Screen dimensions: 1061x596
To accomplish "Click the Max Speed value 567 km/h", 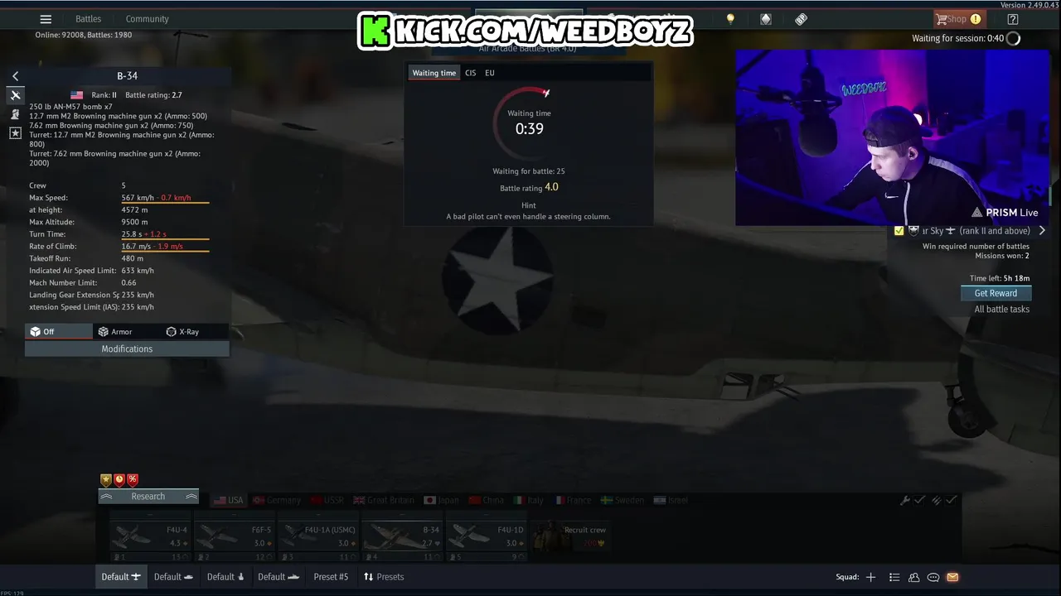I will point(138,198).
